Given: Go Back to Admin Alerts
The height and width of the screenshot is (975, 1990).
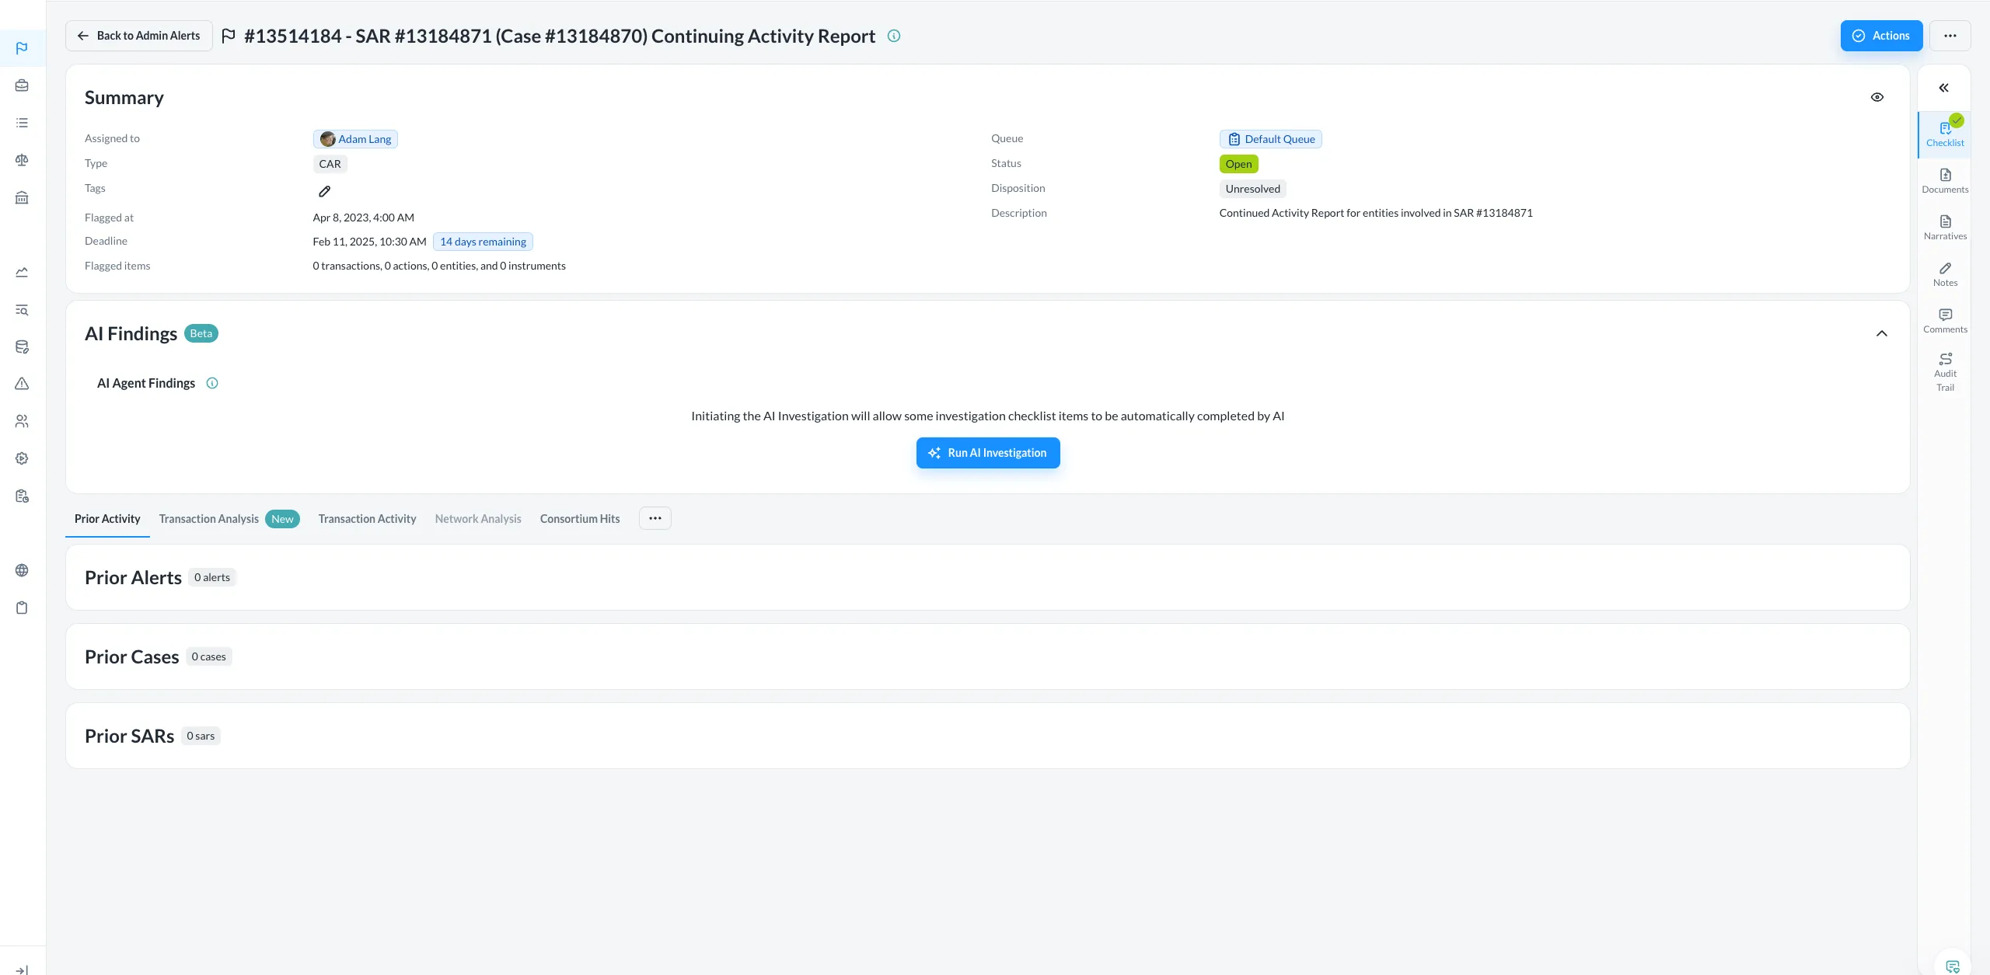Looking at the screenshot, I should (138, 36).
